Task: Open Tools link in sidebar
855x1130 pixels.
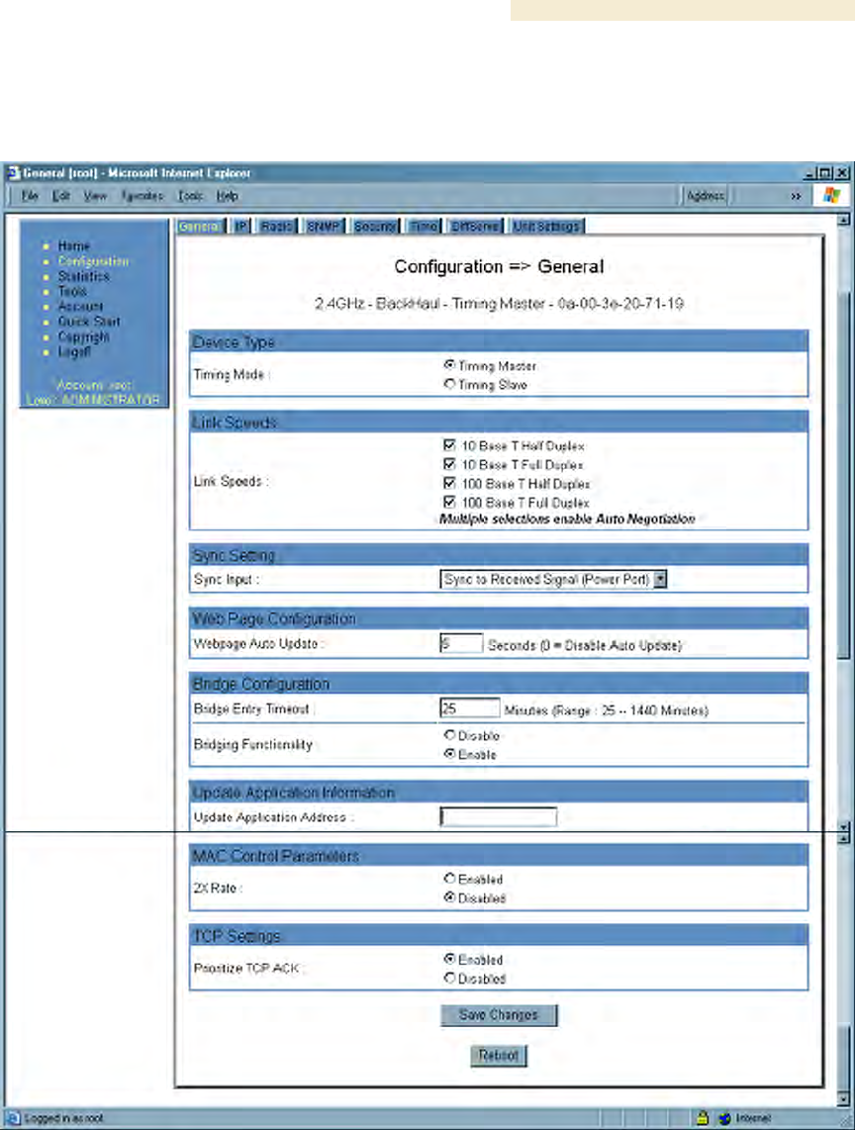Action: point(72,291)
